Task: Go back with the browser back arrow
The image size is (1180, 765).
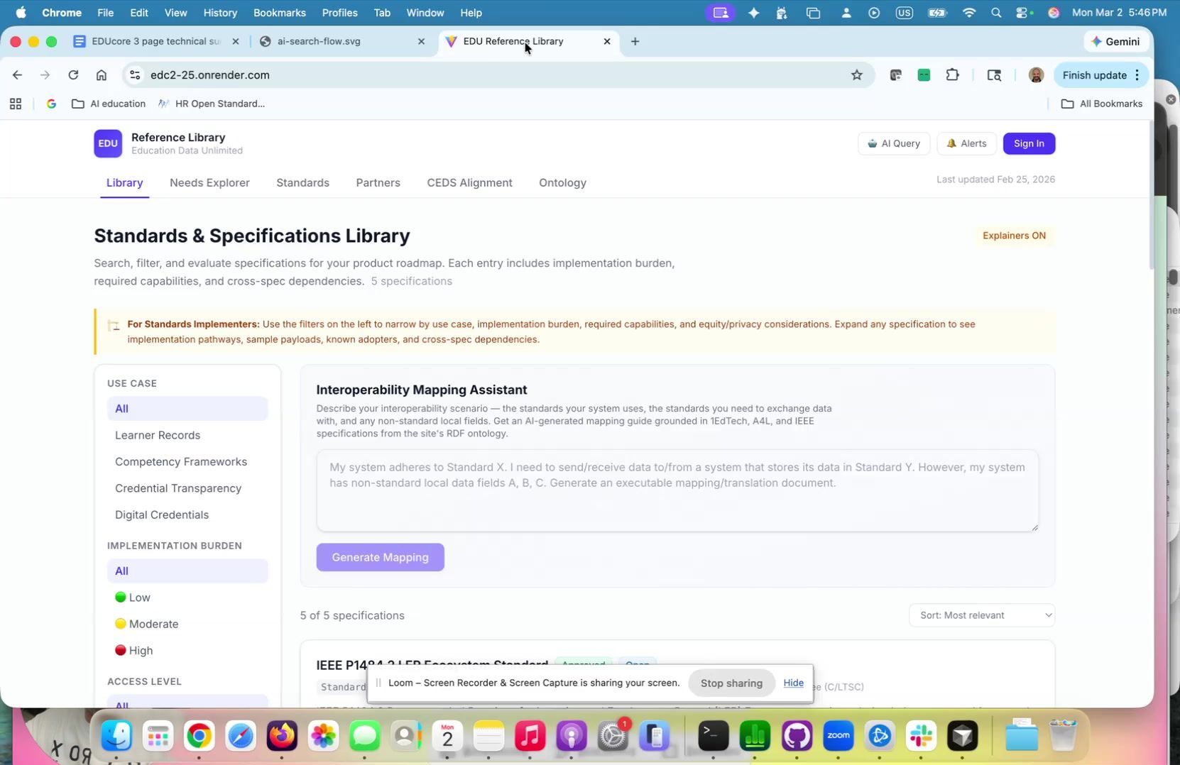Action: pos(17,75)
